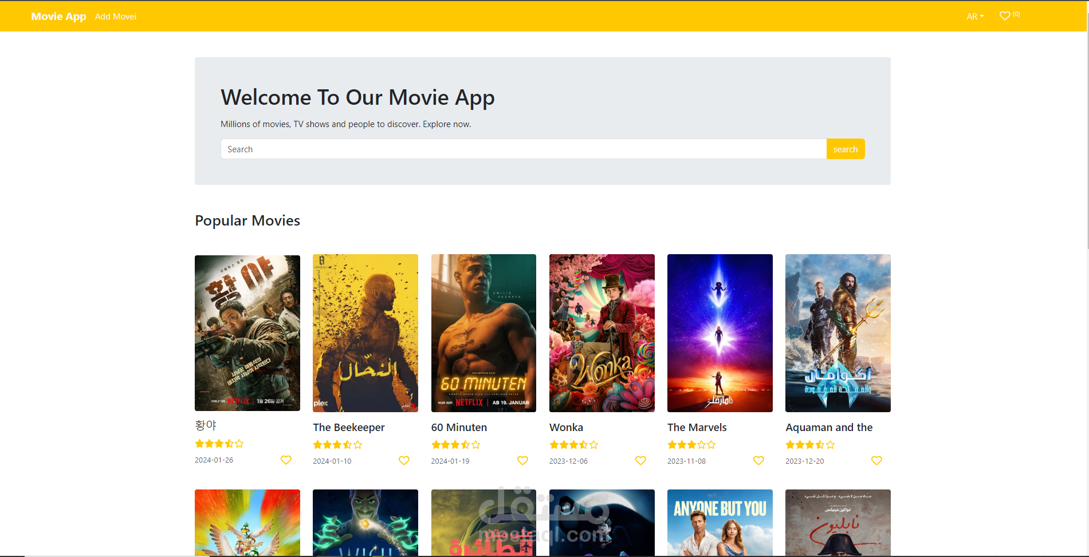Open The Marvels movie poster
The height and width of the screenshot is (557, 1089).
720,333
